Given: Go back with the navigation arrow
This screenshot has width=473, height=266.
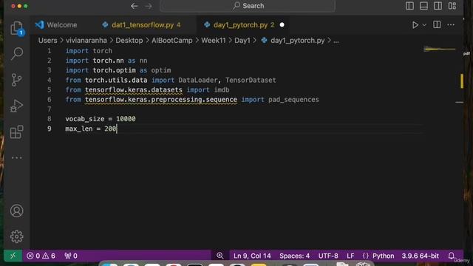Looking at the screenshot, I should click(135, 6).
